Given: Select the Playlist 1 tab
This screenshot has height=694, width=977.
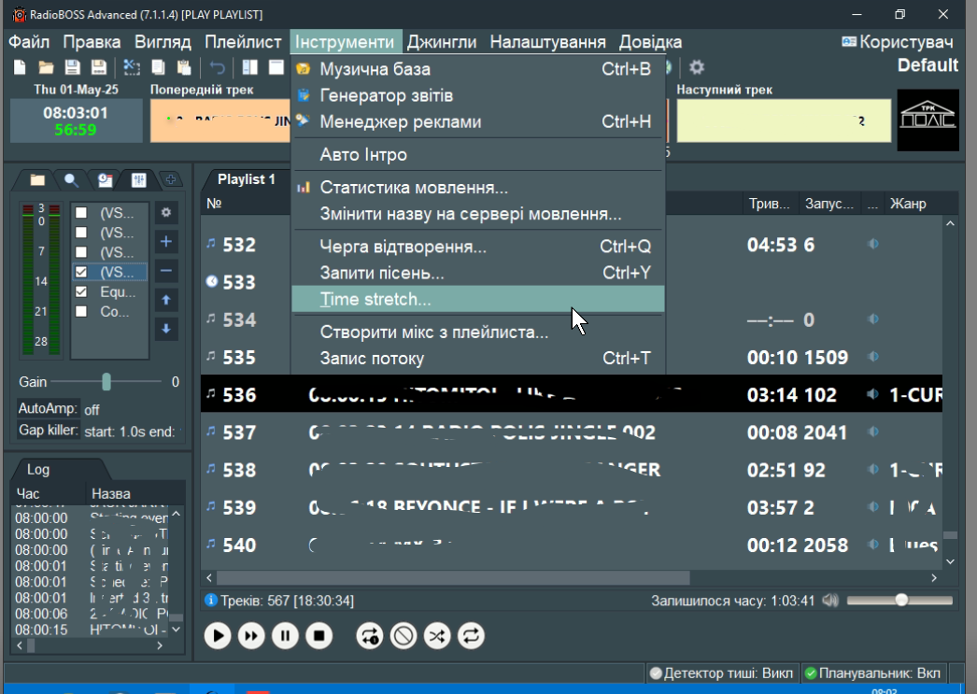Looking at the screenshot, I should (x=247, y=179).
